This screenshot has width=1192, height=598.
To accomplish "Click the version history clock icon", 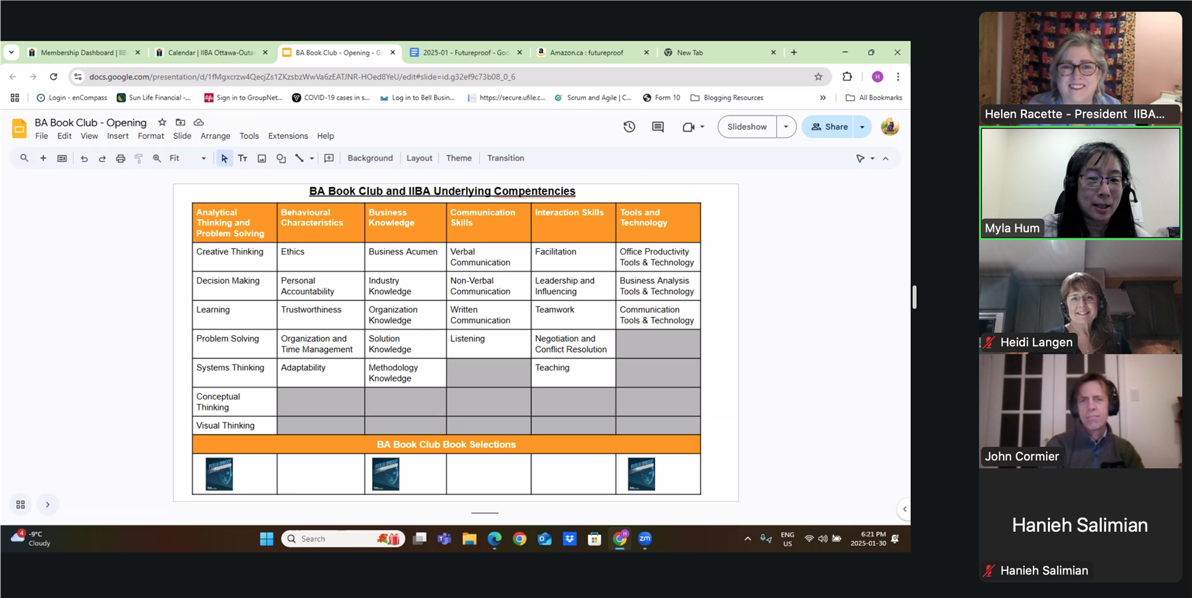I will [x=629, y=127].
